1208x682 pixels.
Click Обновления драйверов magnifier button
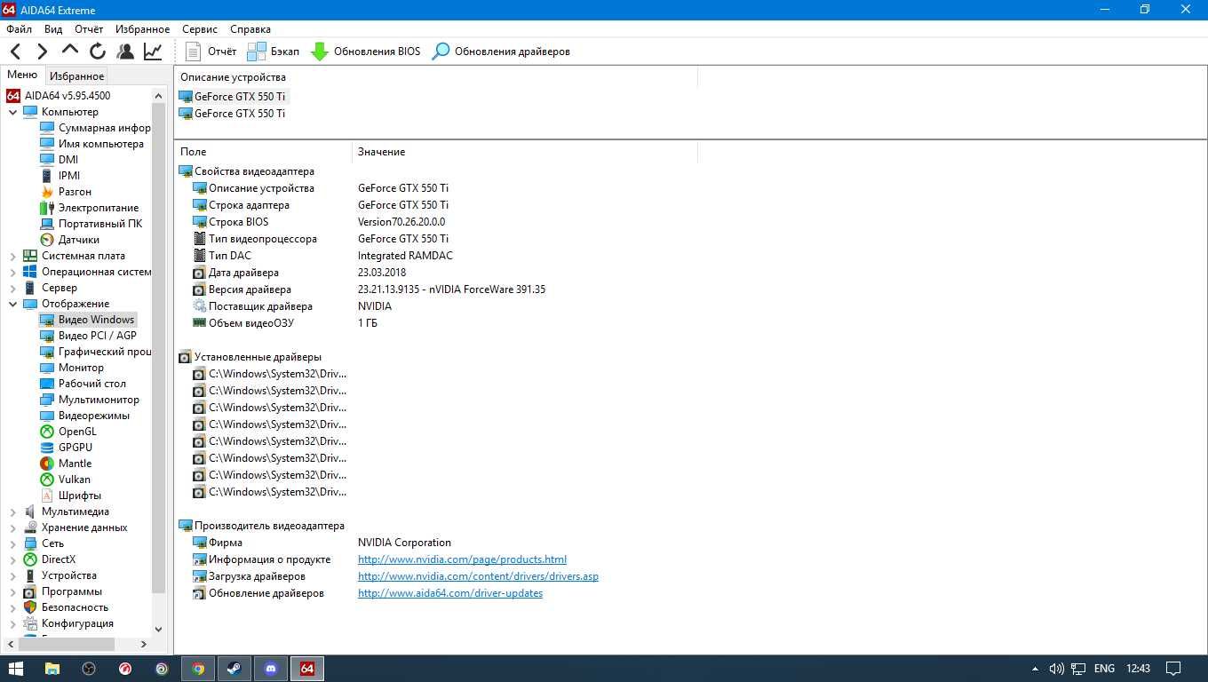[501, 52]
